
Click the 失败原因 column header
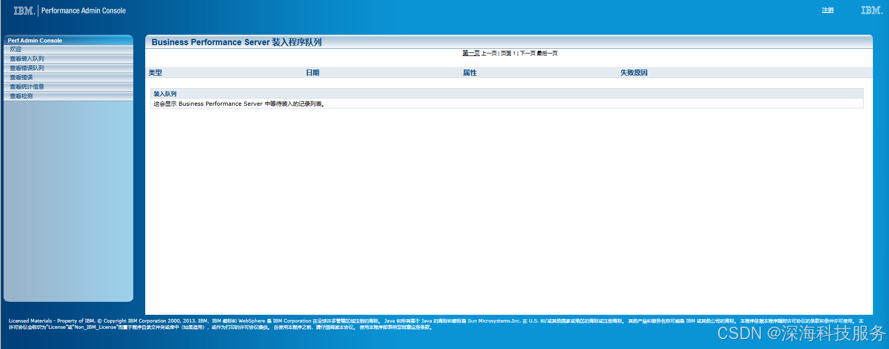coord(634,73)
